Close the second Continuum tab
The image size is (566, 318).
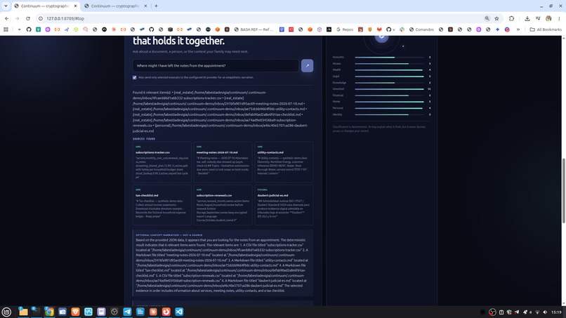[x=145, y=6]
